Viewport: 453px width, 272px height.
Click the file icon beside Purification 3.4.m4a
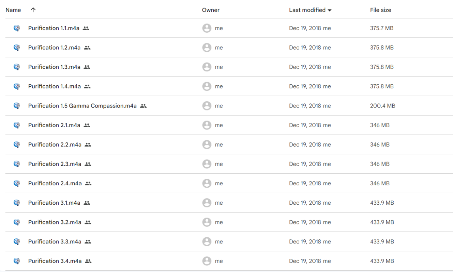[x=16, y=261]
